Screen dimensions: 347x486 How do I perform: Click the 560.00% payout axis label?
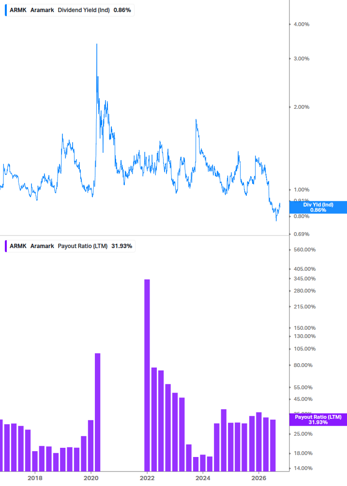pyautogui.click(x=304, y=250)
